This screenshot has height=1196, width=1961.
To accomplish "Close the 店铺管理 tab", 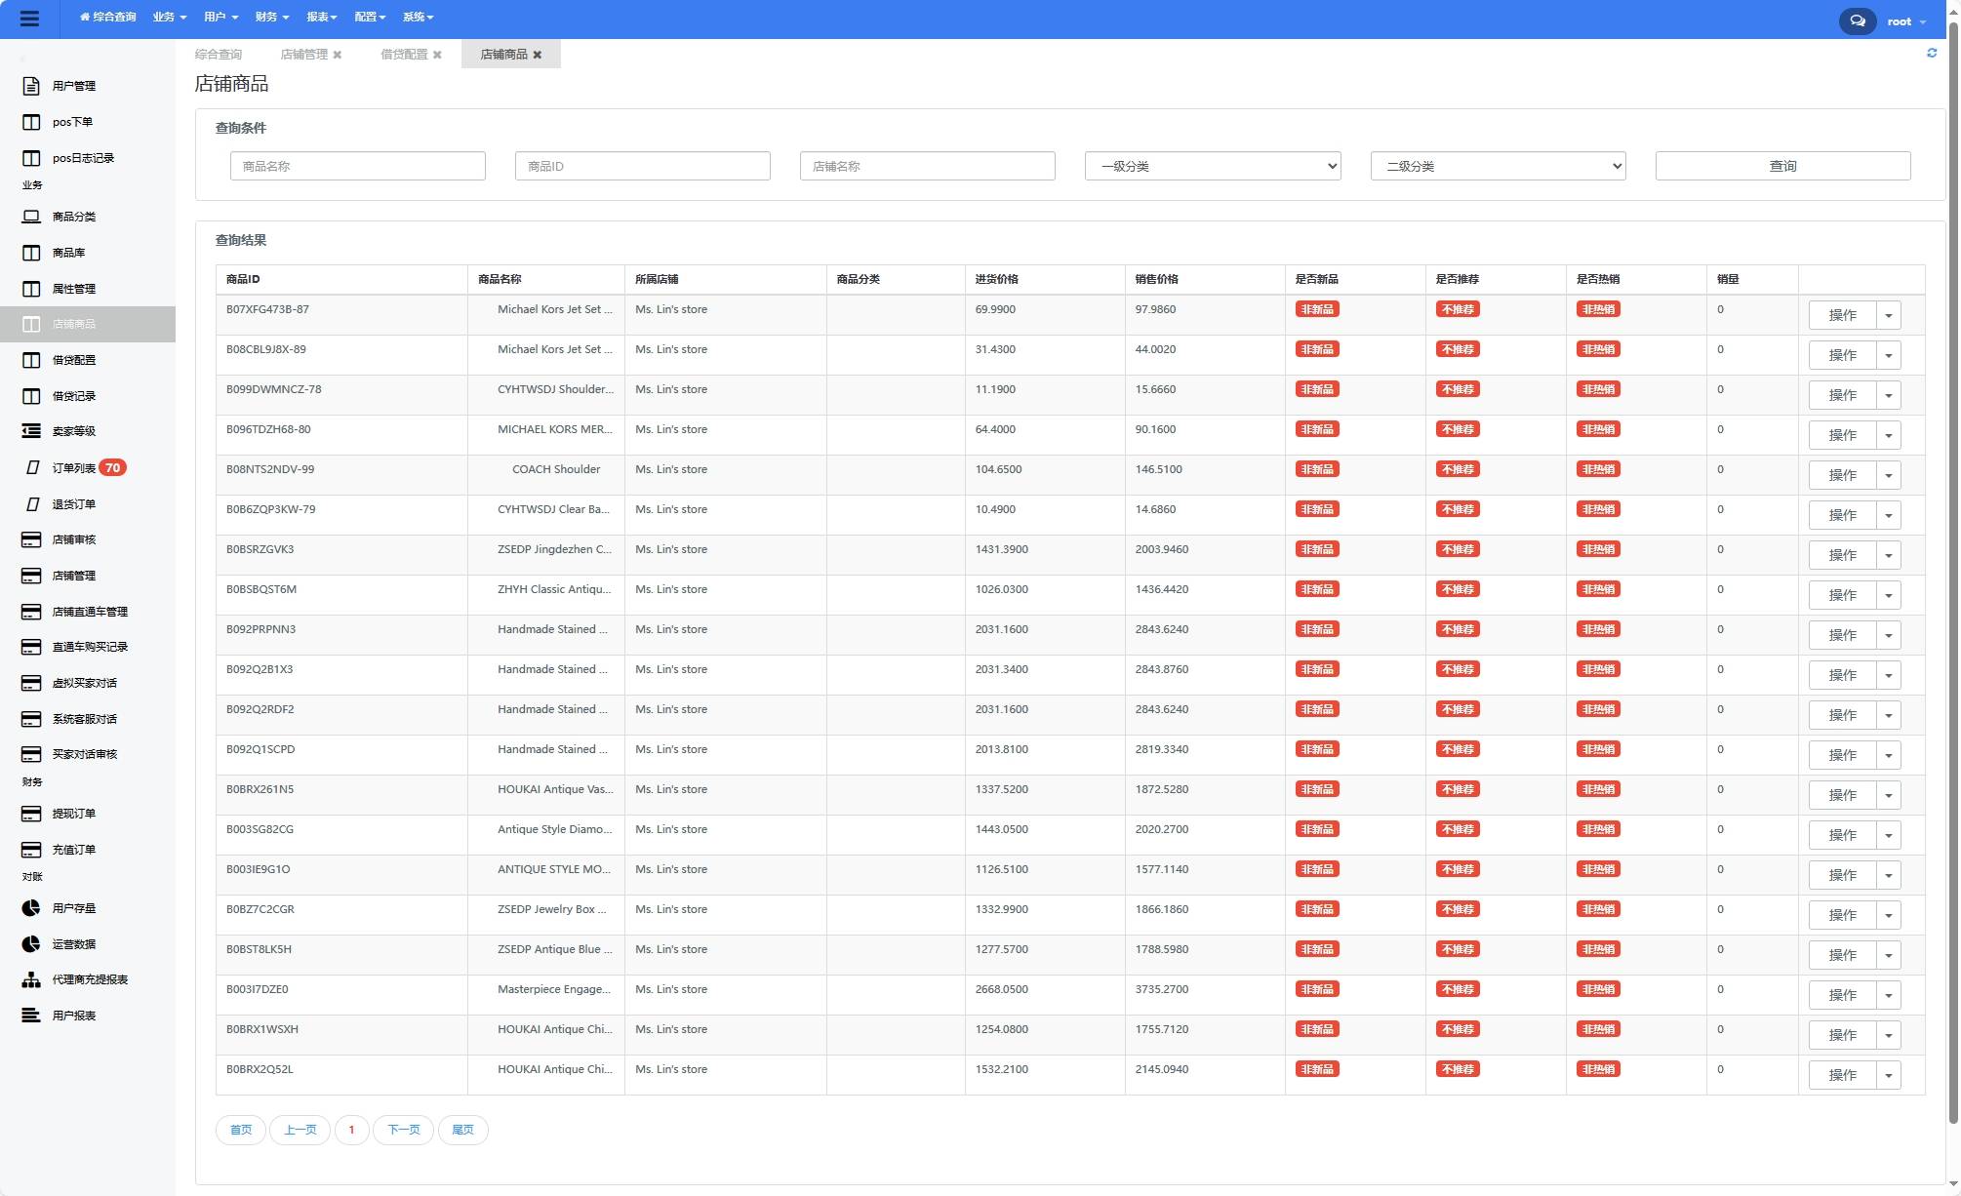I will tap(338, 55).
